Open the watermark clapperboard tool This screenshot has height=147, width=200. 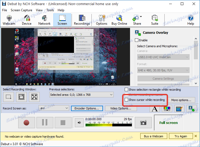[179, 109]
